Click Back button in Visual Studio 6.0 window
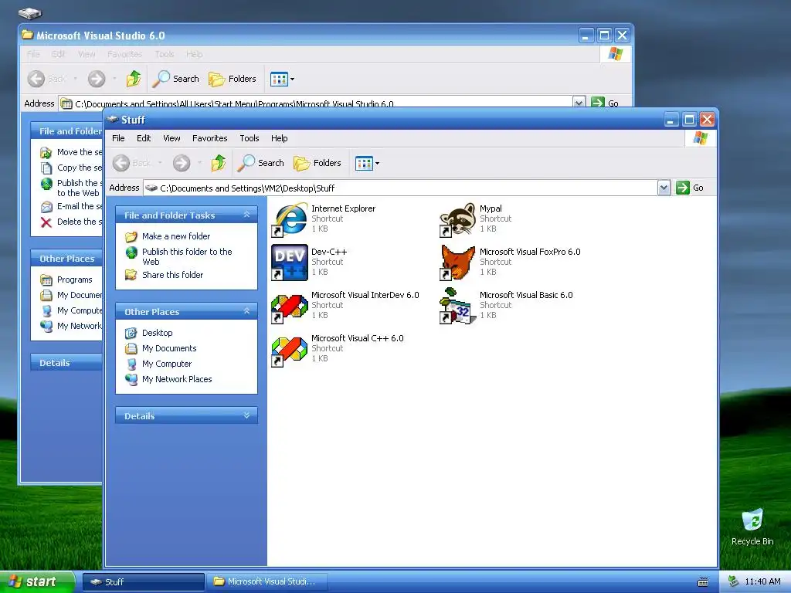 point(47,79)
